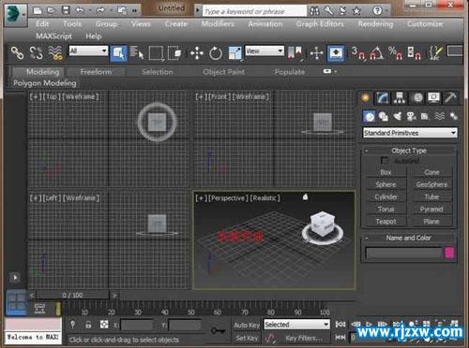Open the magenta object color swatch
Image resolution: width=469 pixels, height=348 pixels.
point(449,253)
